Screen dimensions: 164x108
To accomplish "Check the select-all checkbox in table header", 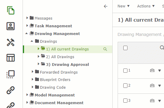I will [x=125, y=48].
